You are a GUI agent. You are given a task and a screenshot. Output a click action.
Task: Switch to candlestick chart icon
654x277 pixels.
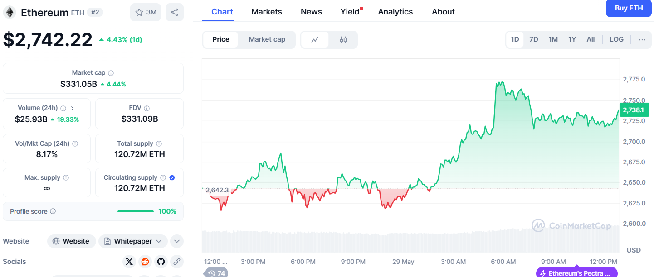343,40
